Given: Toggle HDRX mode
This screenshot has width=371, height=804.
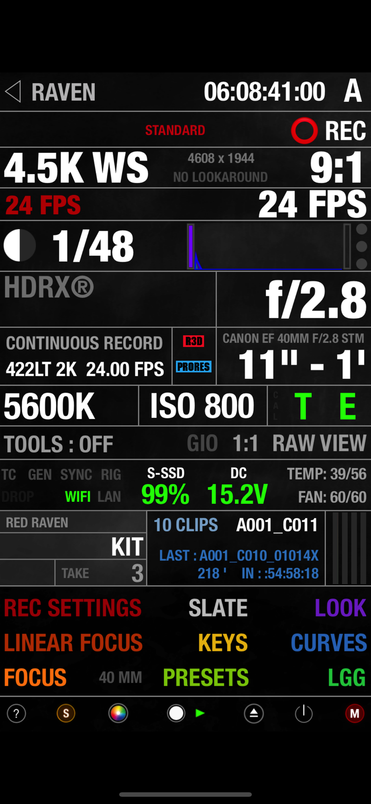Looking at the screenshot, I should [49, 287].
